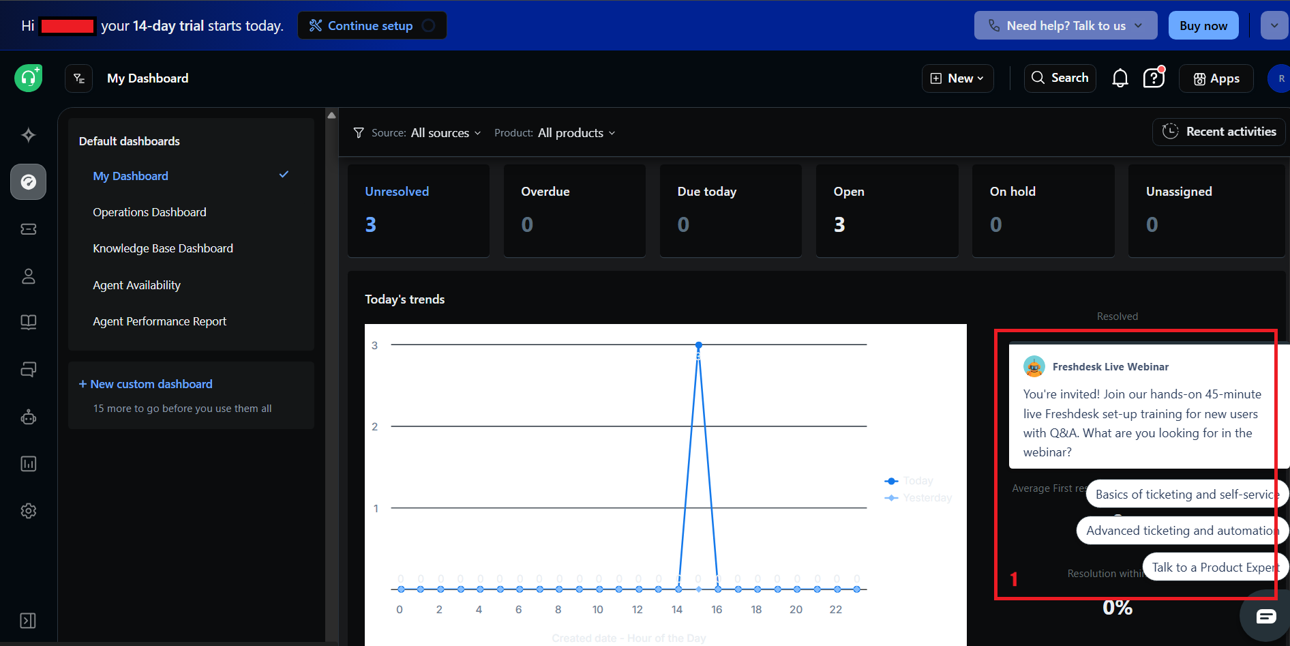Choose Basics of ticketing and self-service option

click(x=1187, y=495)
